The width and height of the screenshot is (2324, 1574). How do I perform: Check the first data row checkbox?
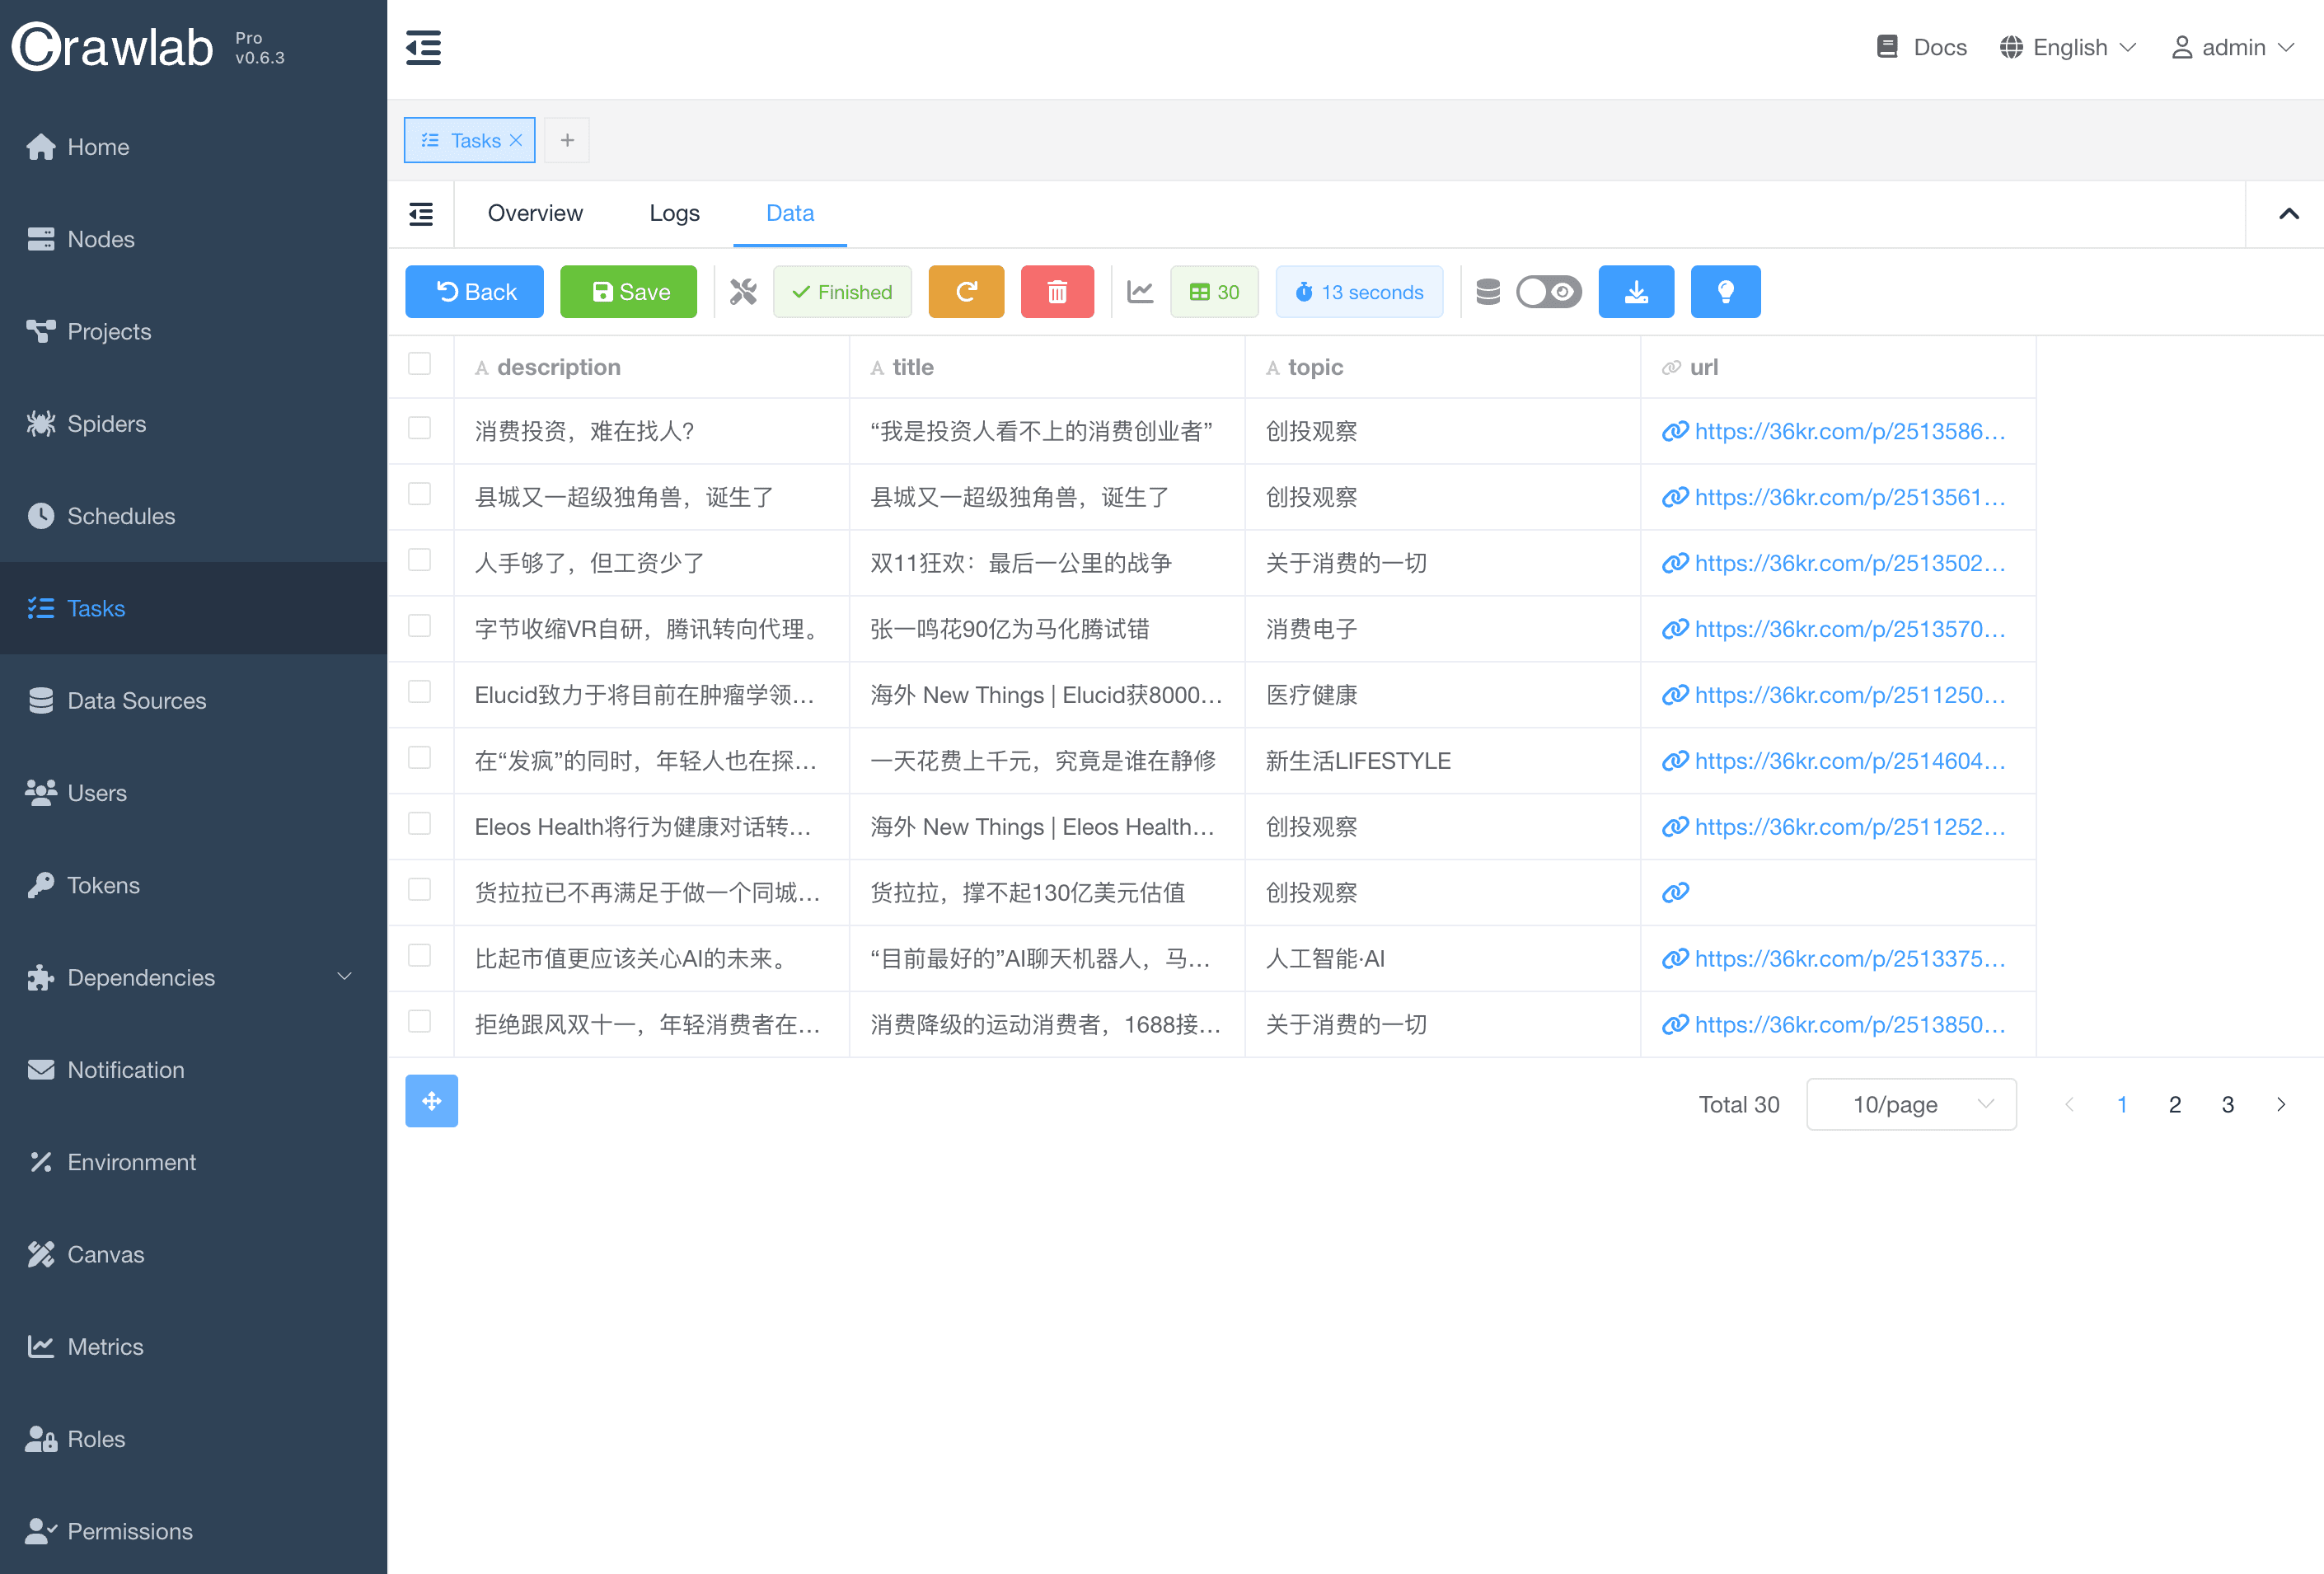(419, 429)
